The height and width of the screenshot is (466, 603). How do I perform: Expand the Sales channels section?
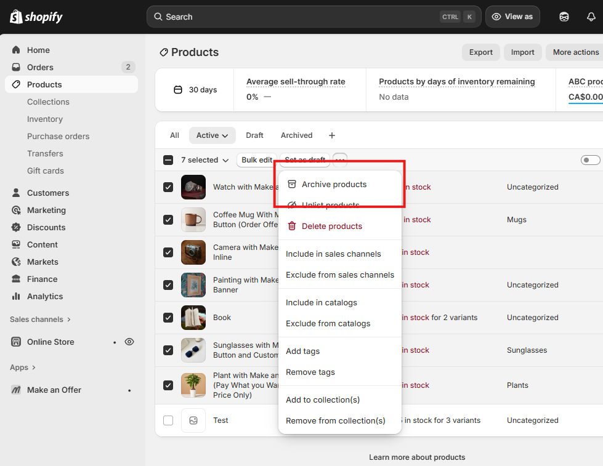pos(41,319)
